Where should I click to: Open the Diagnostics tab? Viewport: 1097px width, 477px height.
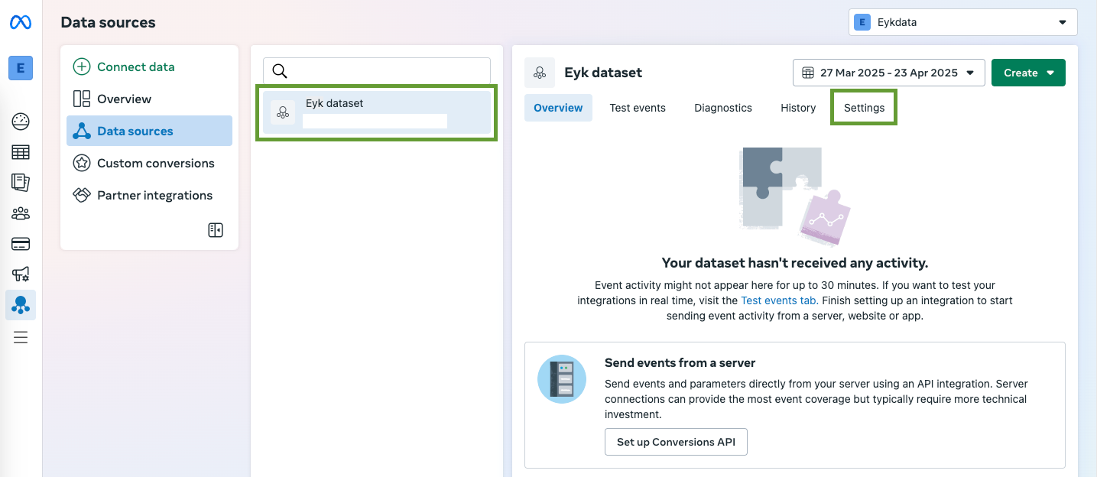pyautogui.click(x=723, y=108)
